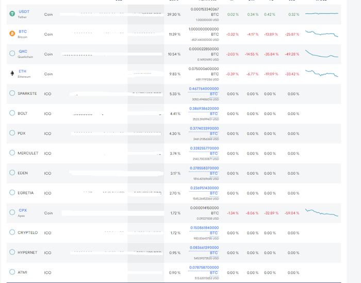Click ATMI's blue 0.078758700000 BTC value
The width and height of the screenshot is (361, 283).
click(x=204, y=268)
